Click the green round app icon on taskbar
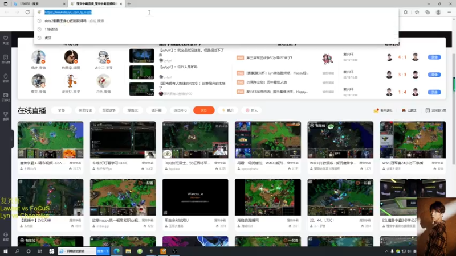456x256 pixels. pos(140,251)
